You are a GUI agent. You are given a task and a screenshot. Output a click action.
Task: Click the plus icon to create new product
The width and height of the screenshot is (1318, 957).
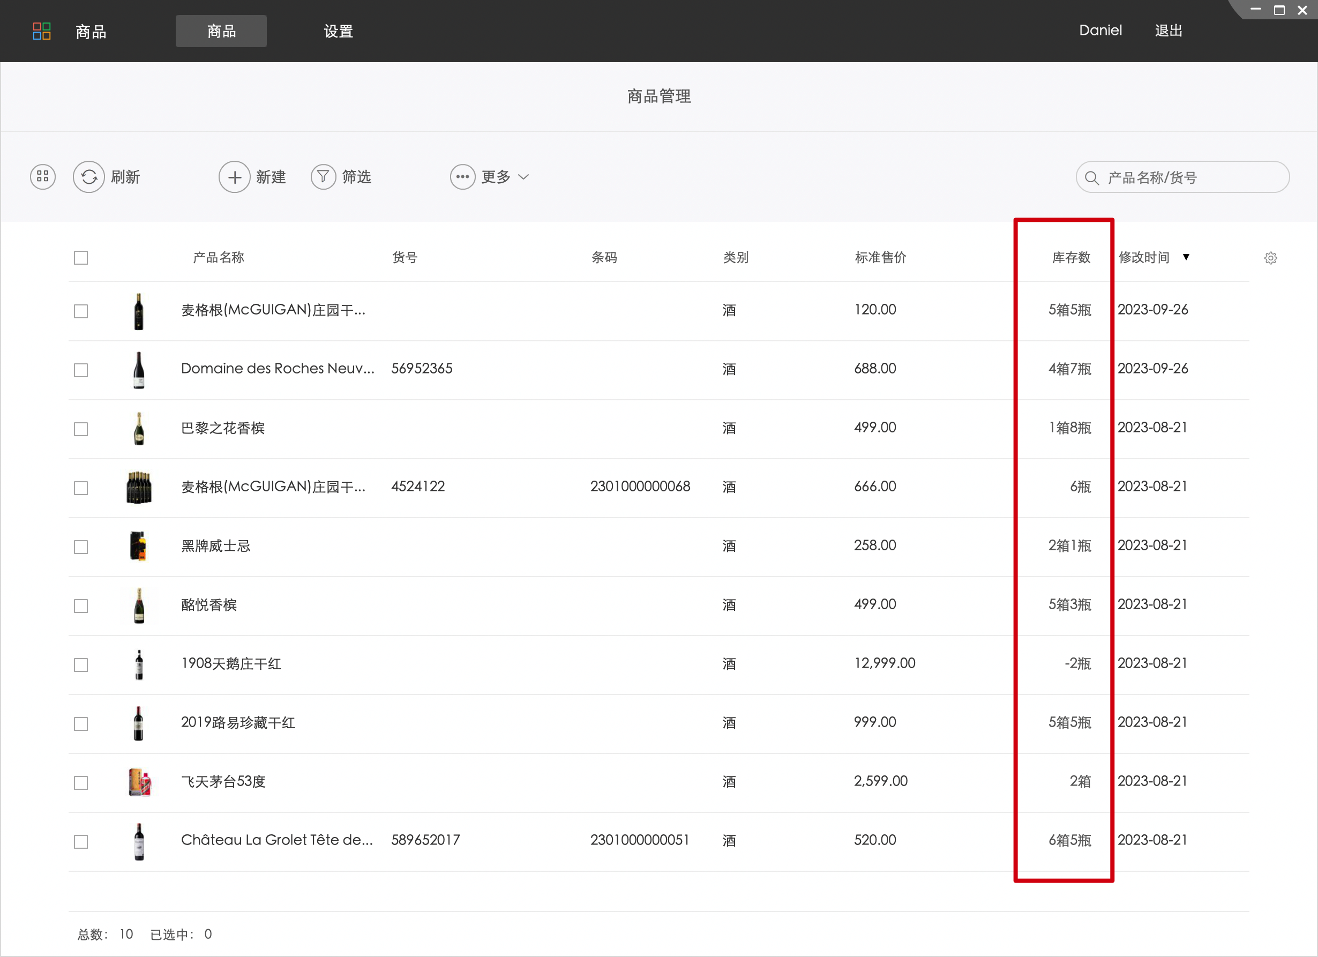click(x=234, y=177)
